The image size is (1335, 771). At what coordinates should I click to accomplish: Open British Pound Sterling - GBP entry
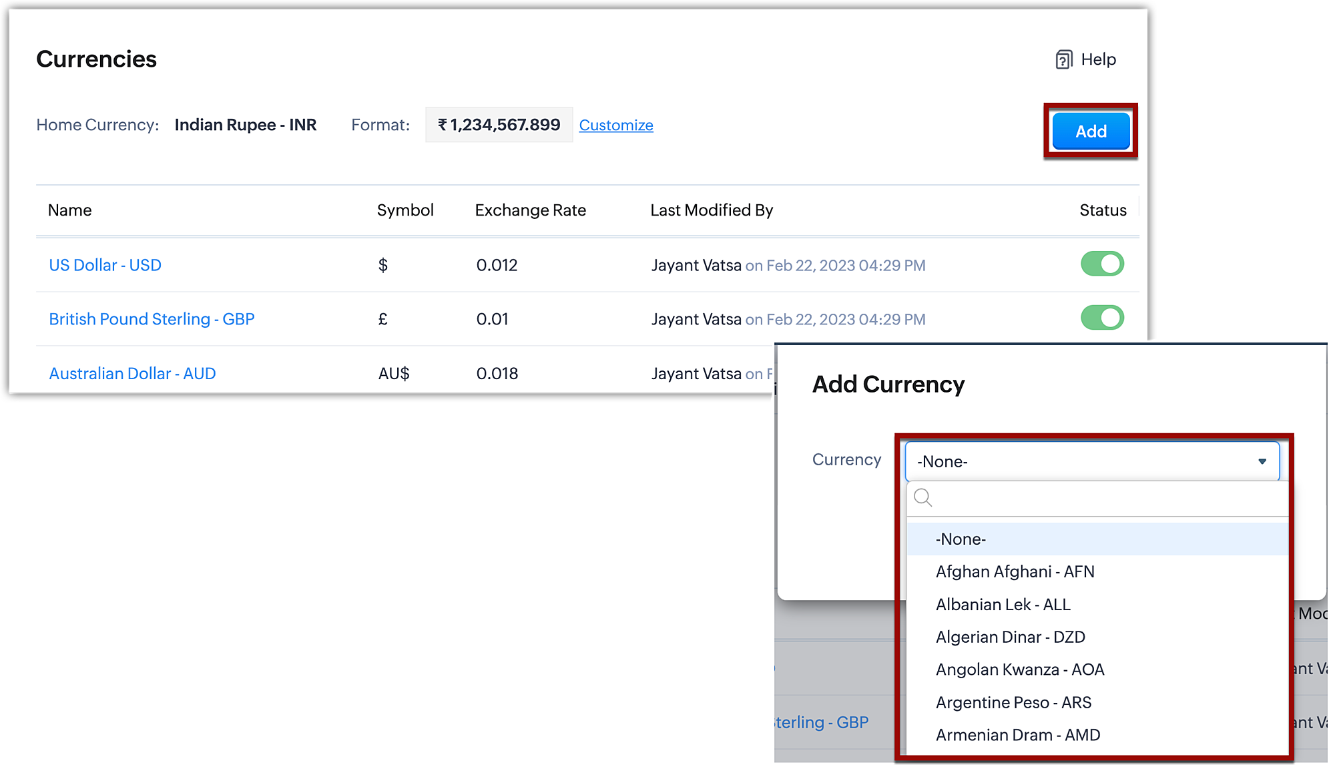152,319
